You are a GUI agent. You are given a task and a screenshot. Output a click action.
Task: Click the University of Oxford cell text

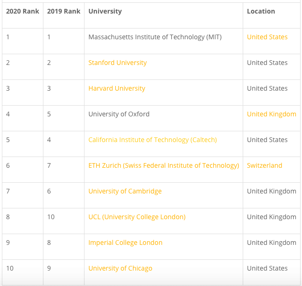point(119,114)
